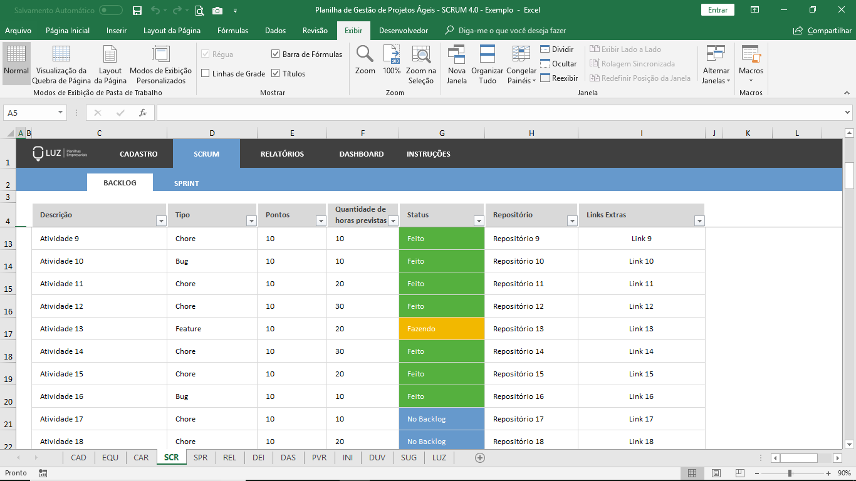The height and width of the screenshot is (481, 856).
Task: Click the Entrar sign-in button
Action: [718, 10]
